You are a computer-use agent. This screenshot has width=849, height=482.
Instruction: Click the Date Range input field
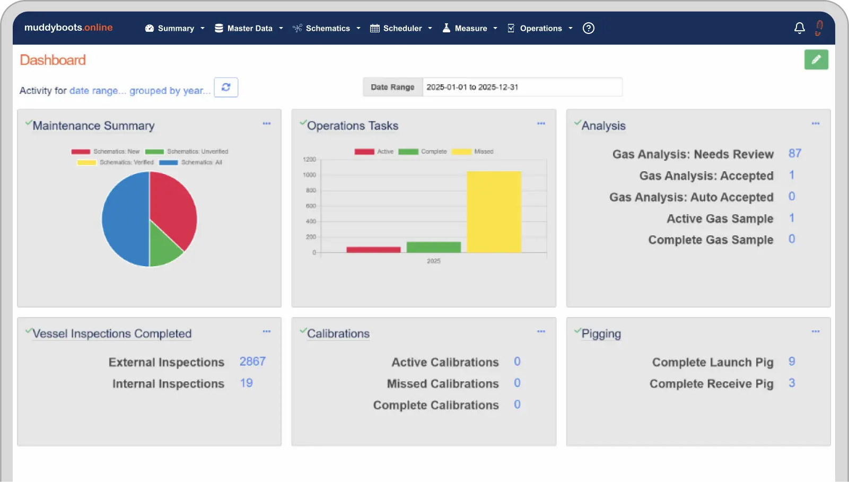pos(521,87)
